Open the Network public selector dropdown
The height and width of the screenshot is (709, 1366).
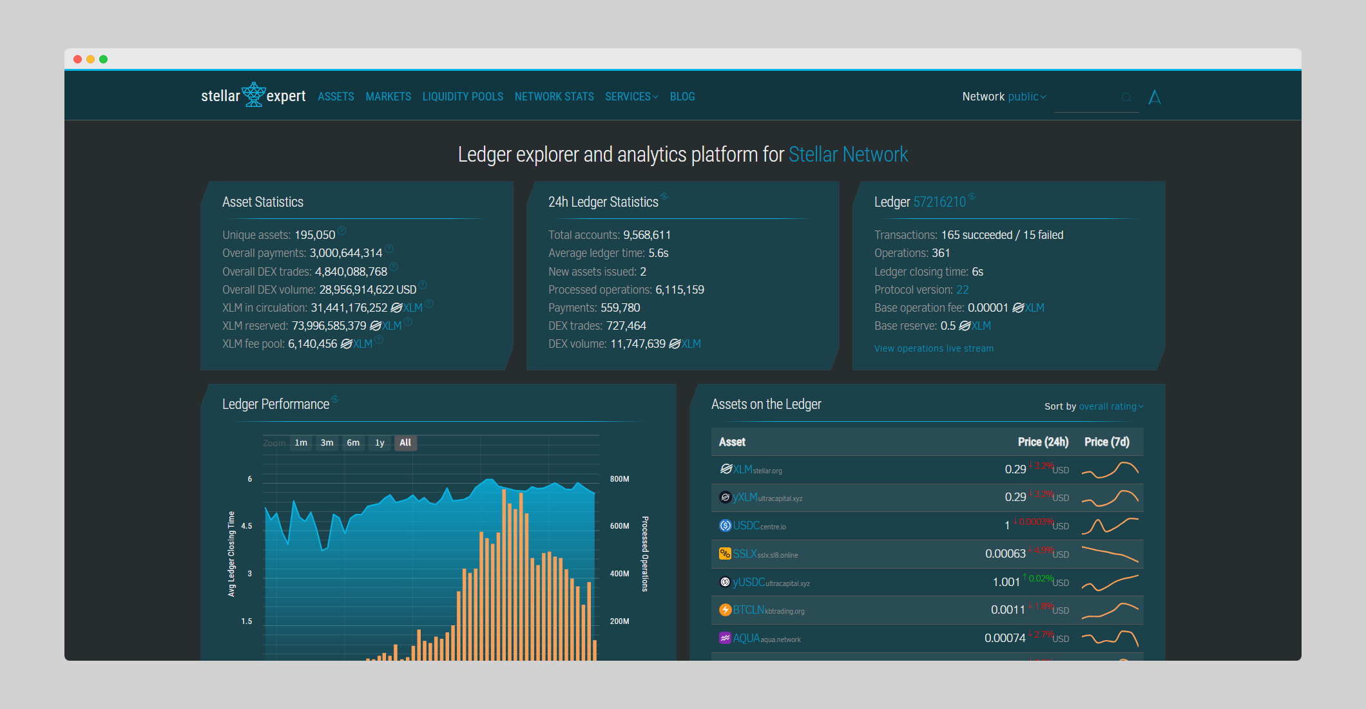[1026, 97]
